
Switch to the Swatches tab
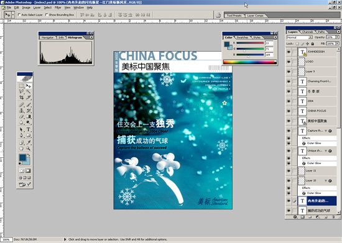click(x=243, y=37)
